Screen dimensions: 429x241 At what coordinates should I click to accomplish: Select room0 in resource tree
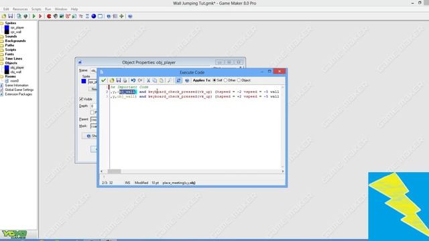click(15, 81)
